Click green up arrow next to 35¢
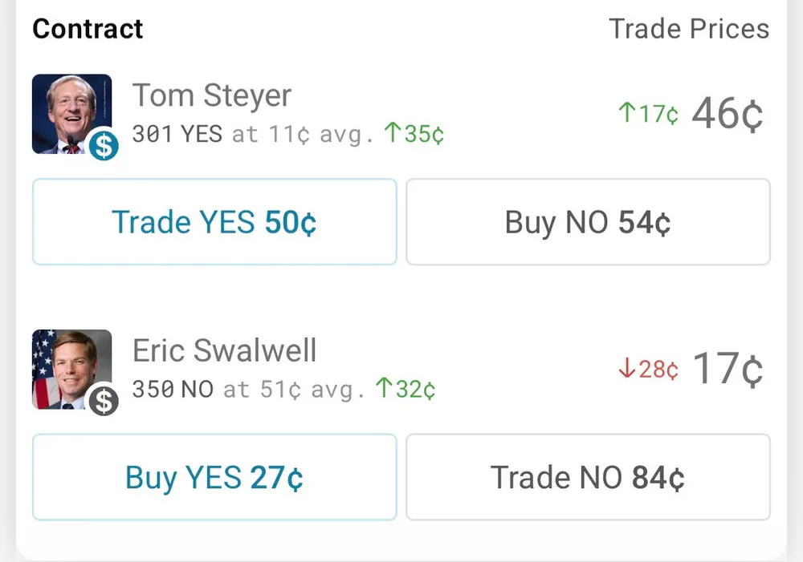Viewport: 803px width, 562px height. click(393, 134)
